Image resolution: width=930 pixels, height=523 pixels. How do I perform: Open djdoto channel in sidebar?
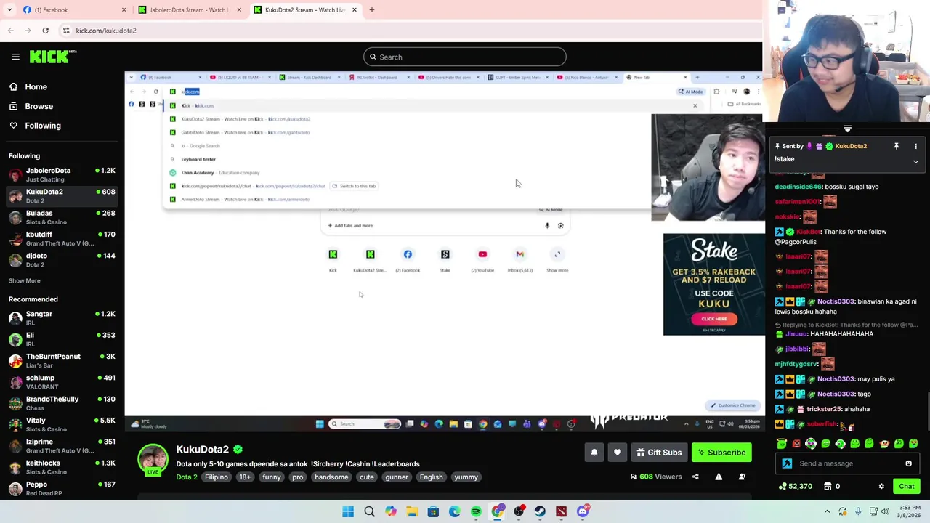pos(62,260)
